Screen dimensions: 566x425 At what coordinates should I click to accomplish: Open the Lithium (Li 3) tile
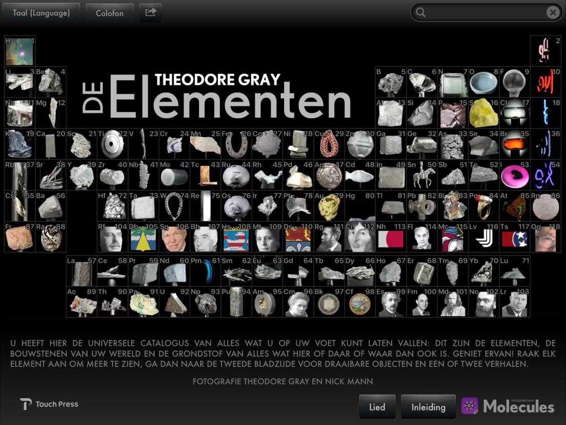pyautogui.click(x=20, y=82)
